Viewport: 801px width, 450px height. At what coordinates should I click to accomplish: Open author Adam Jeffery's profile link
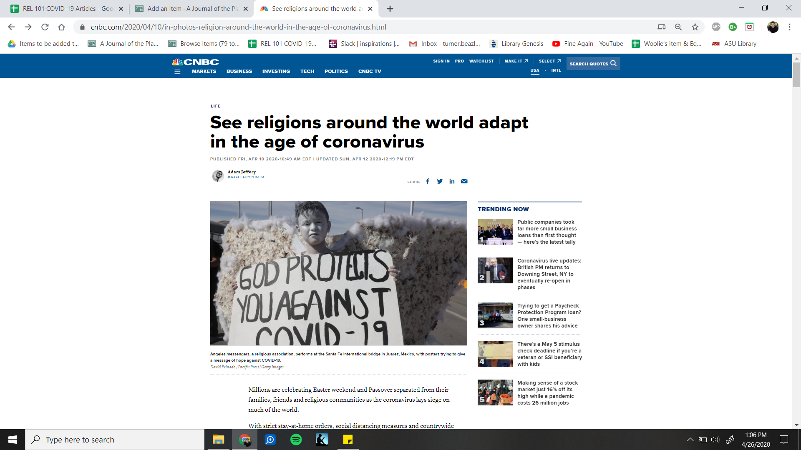[x=242, y=172]
